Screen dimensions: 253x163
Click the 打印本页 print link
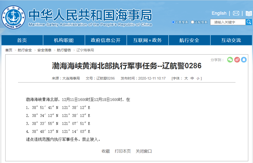(123, 151)
